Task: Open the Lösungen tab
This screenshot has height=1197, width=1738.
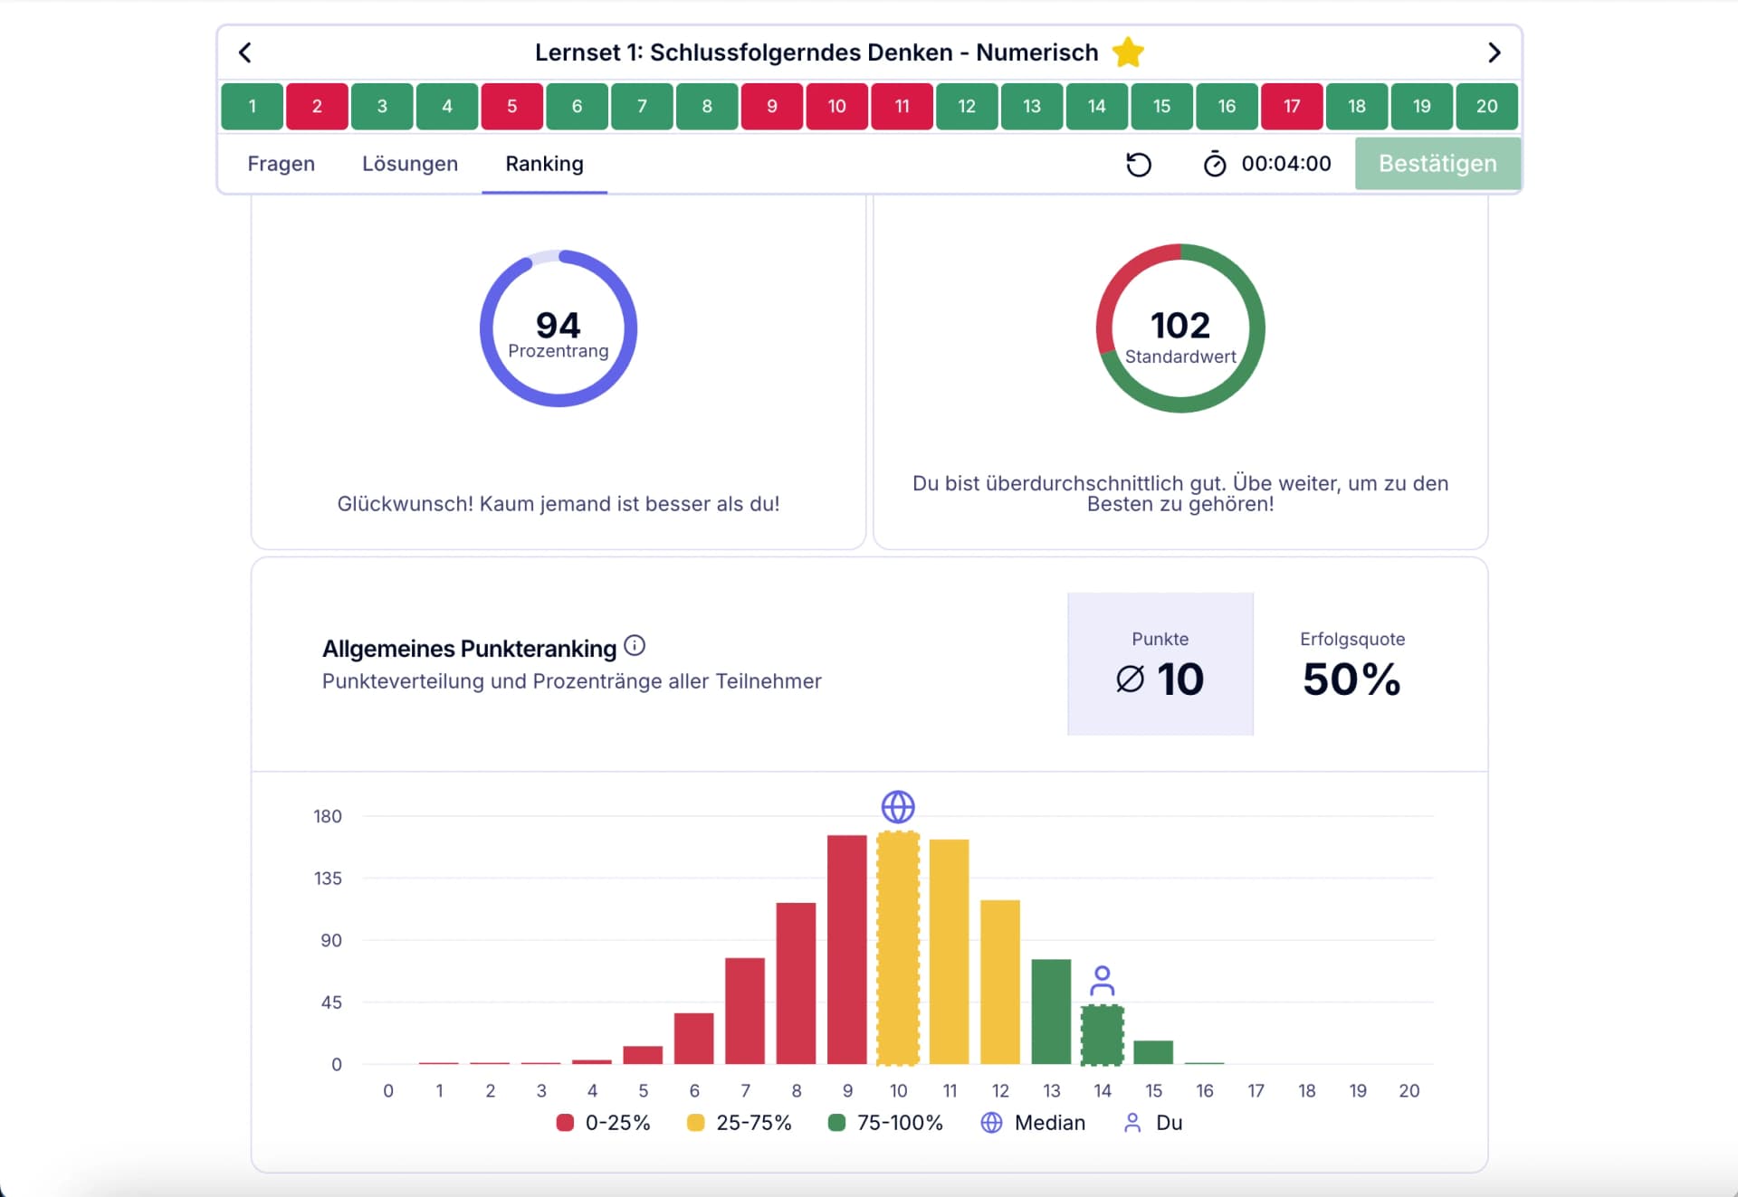Action: (x=409, y=164)
